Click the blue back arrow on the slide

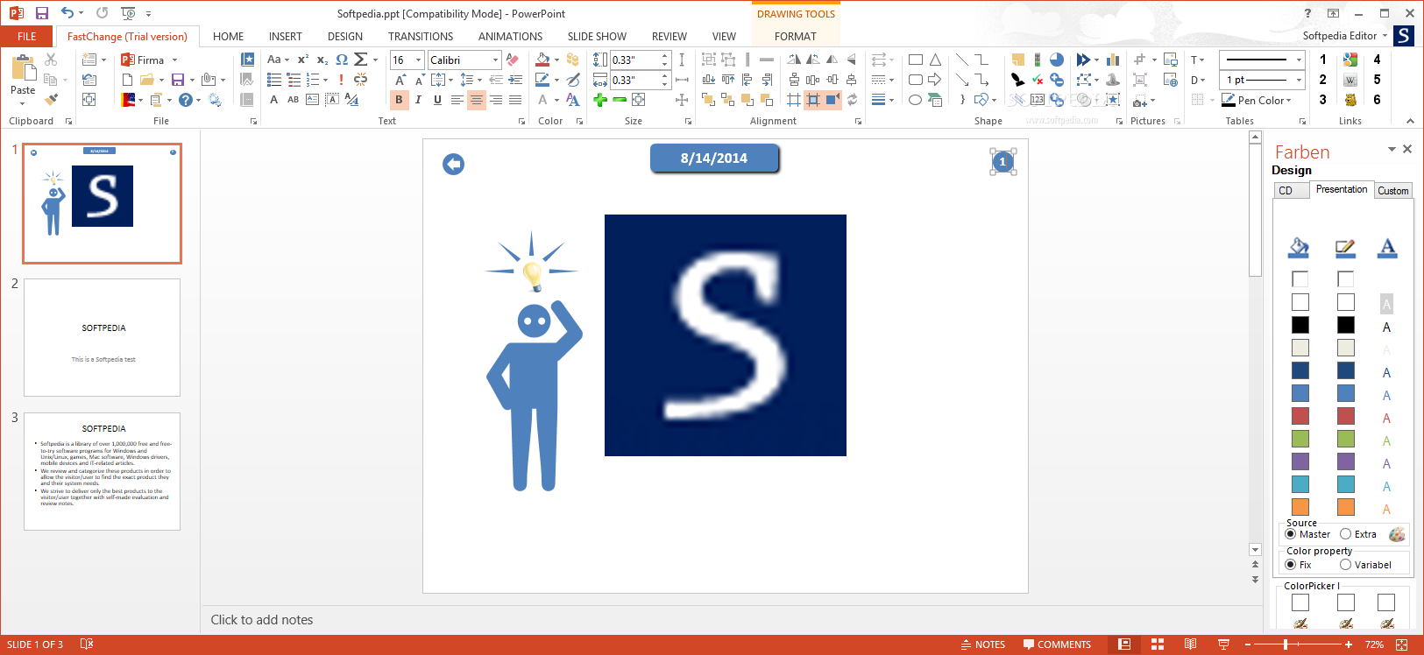(453, 164)
